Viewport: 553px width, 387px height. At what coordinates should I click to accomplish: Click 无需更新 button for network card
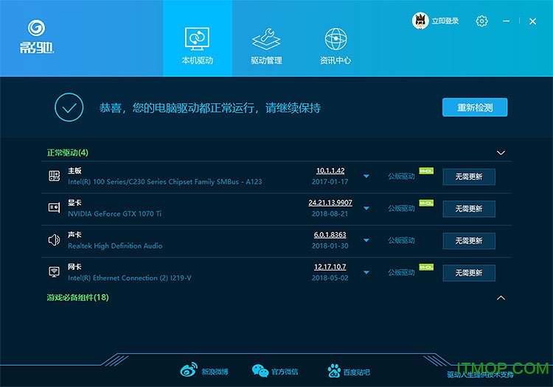[468, 273]
